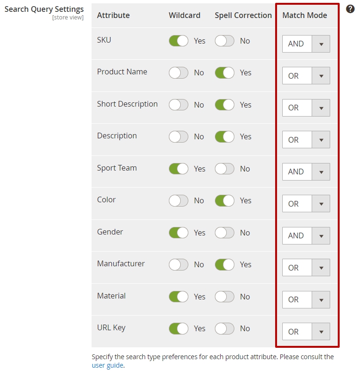361x371 pixels.
Task: Disable Manufacturer Spell Correction toggle
Action: point(224,264)
